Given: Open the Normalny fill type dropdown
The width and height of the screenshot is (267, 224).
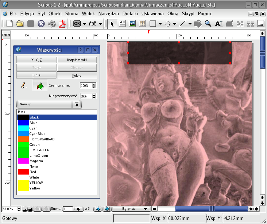Looking at the screenshot, I should click(x=49, y=104).
